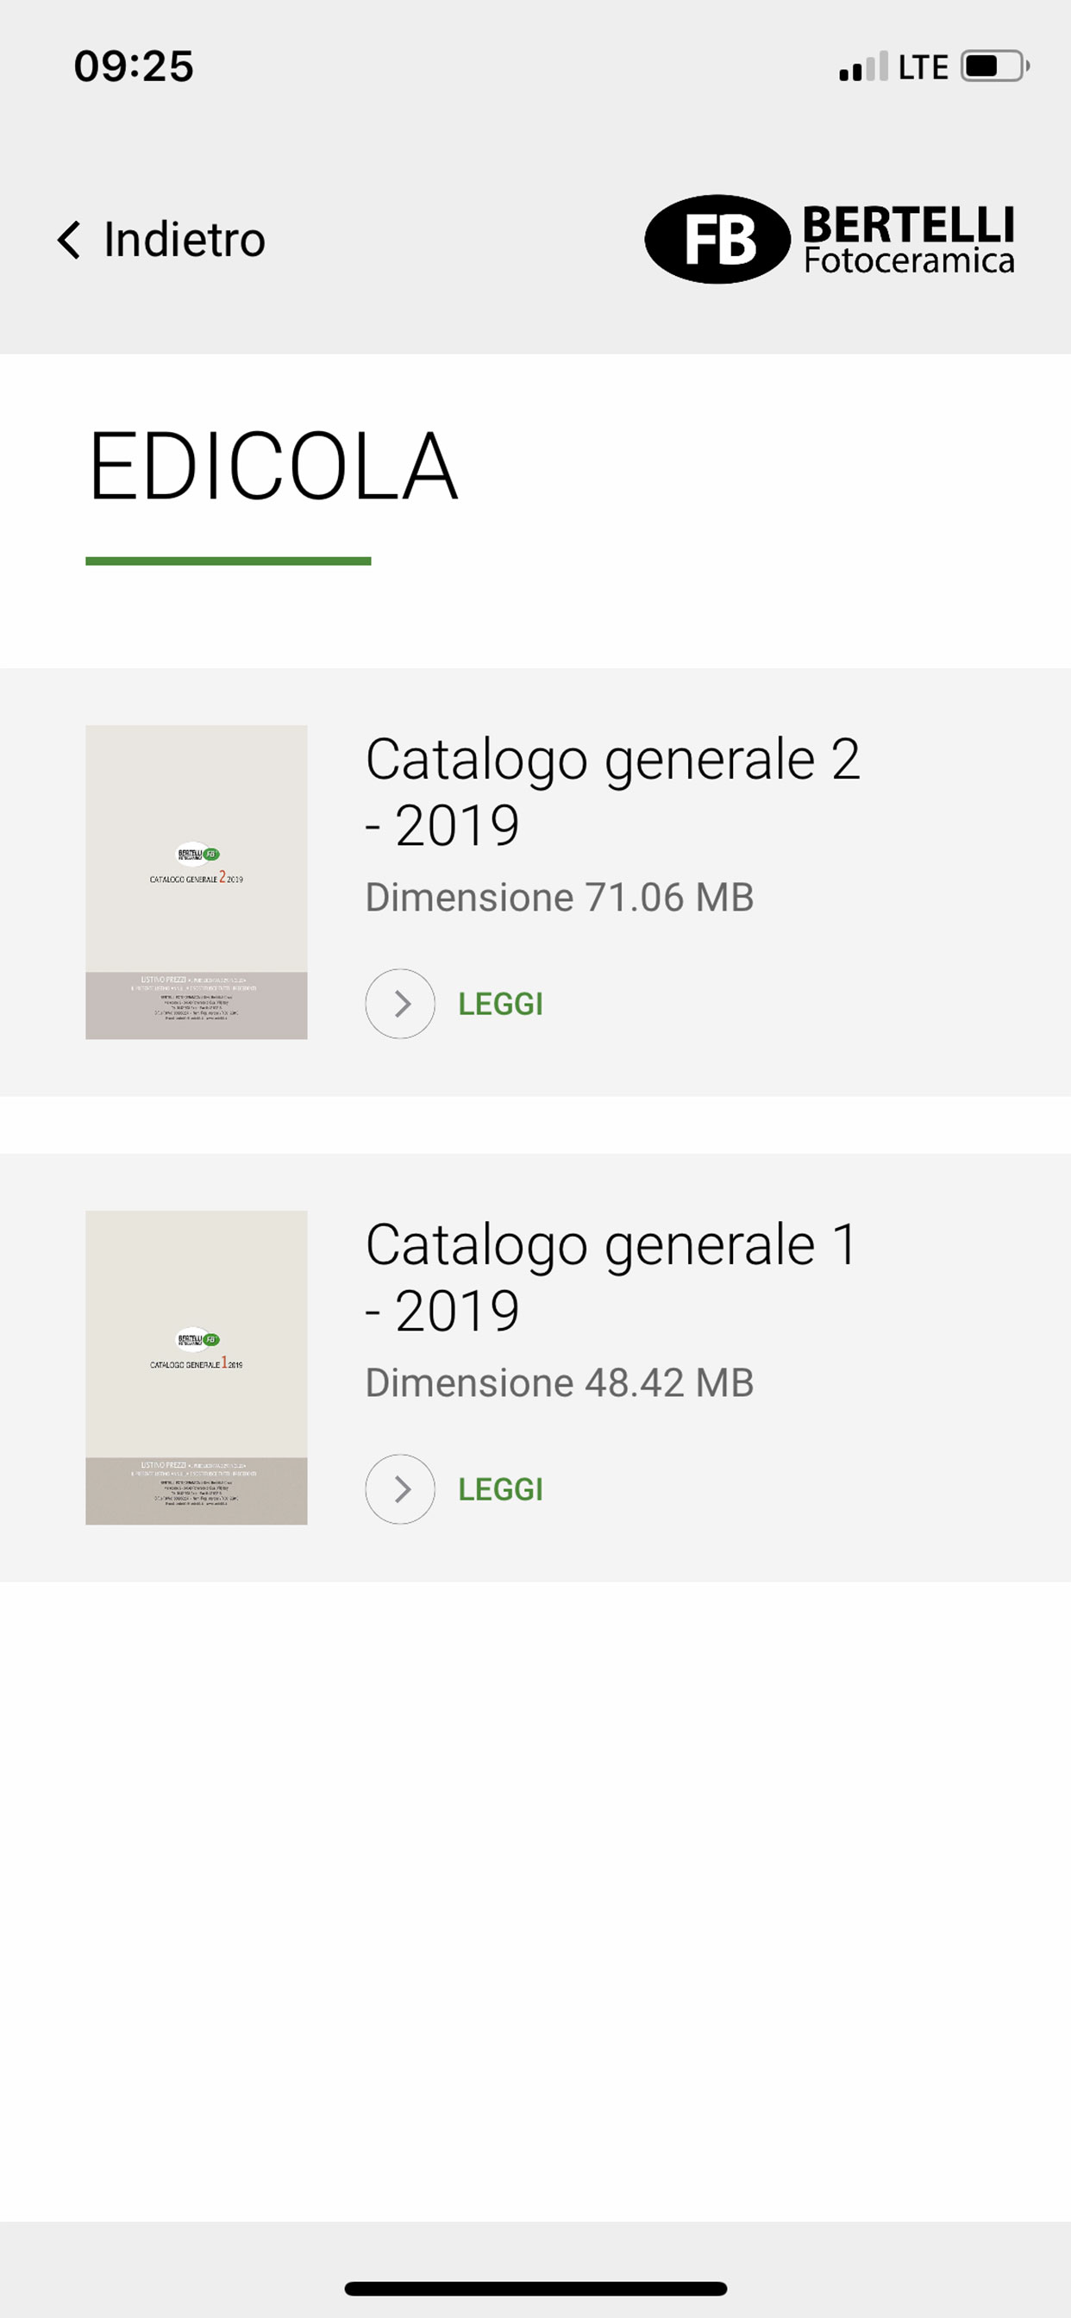Tap the Dimensione 71.06 MB label
1071x2318 pixels.
tap(559, 898)
